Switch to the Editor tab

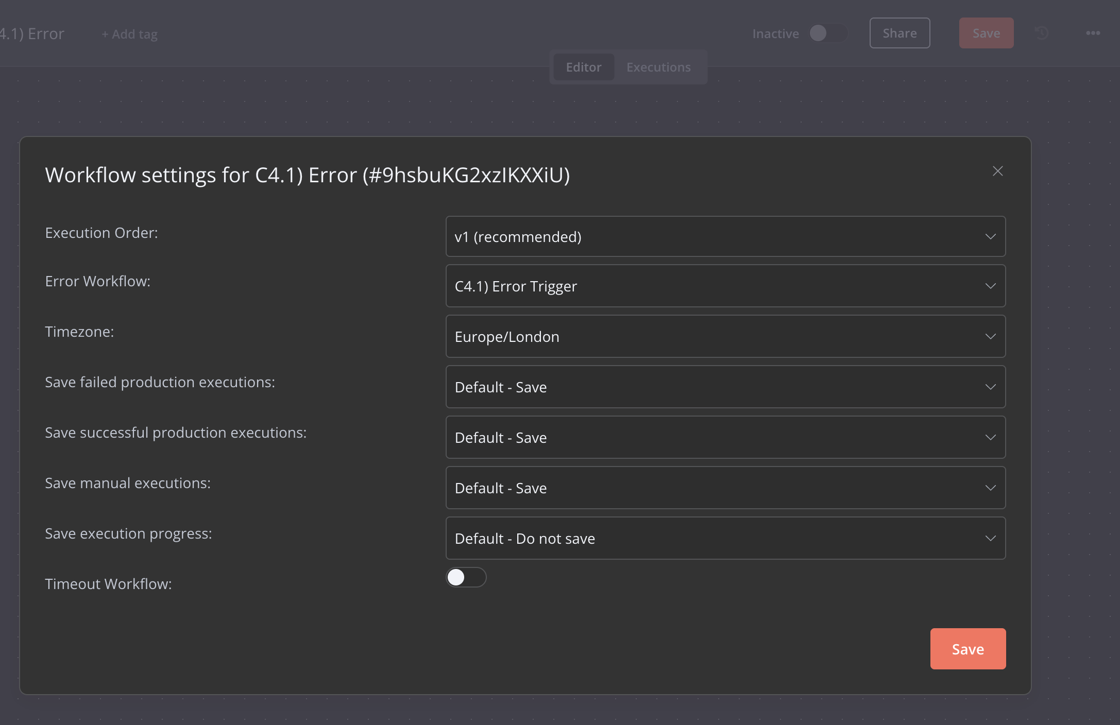tap(584, 67)
